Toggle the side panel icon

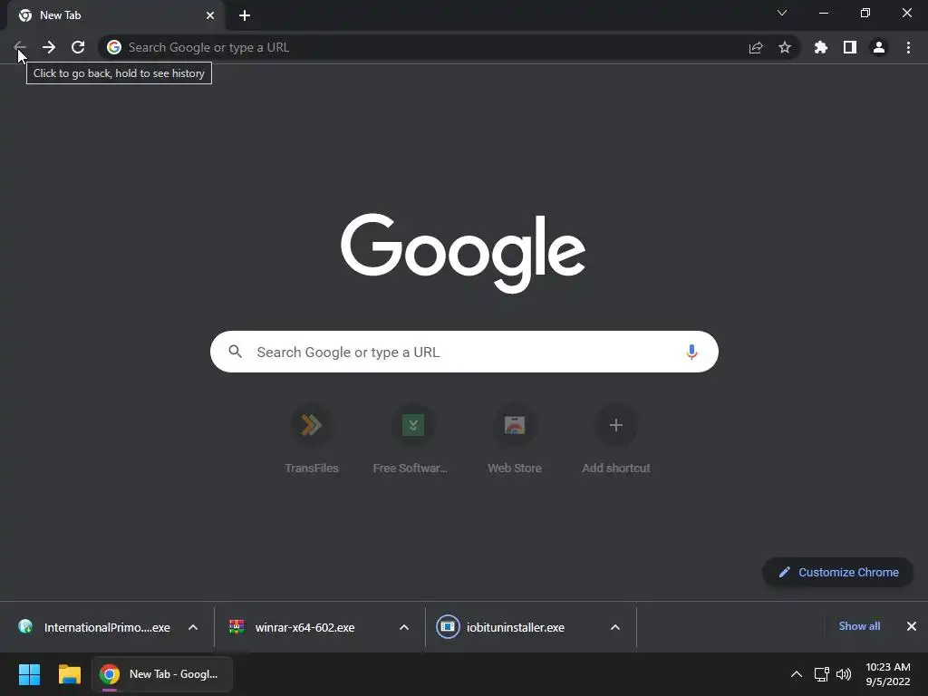pos(850,47)
